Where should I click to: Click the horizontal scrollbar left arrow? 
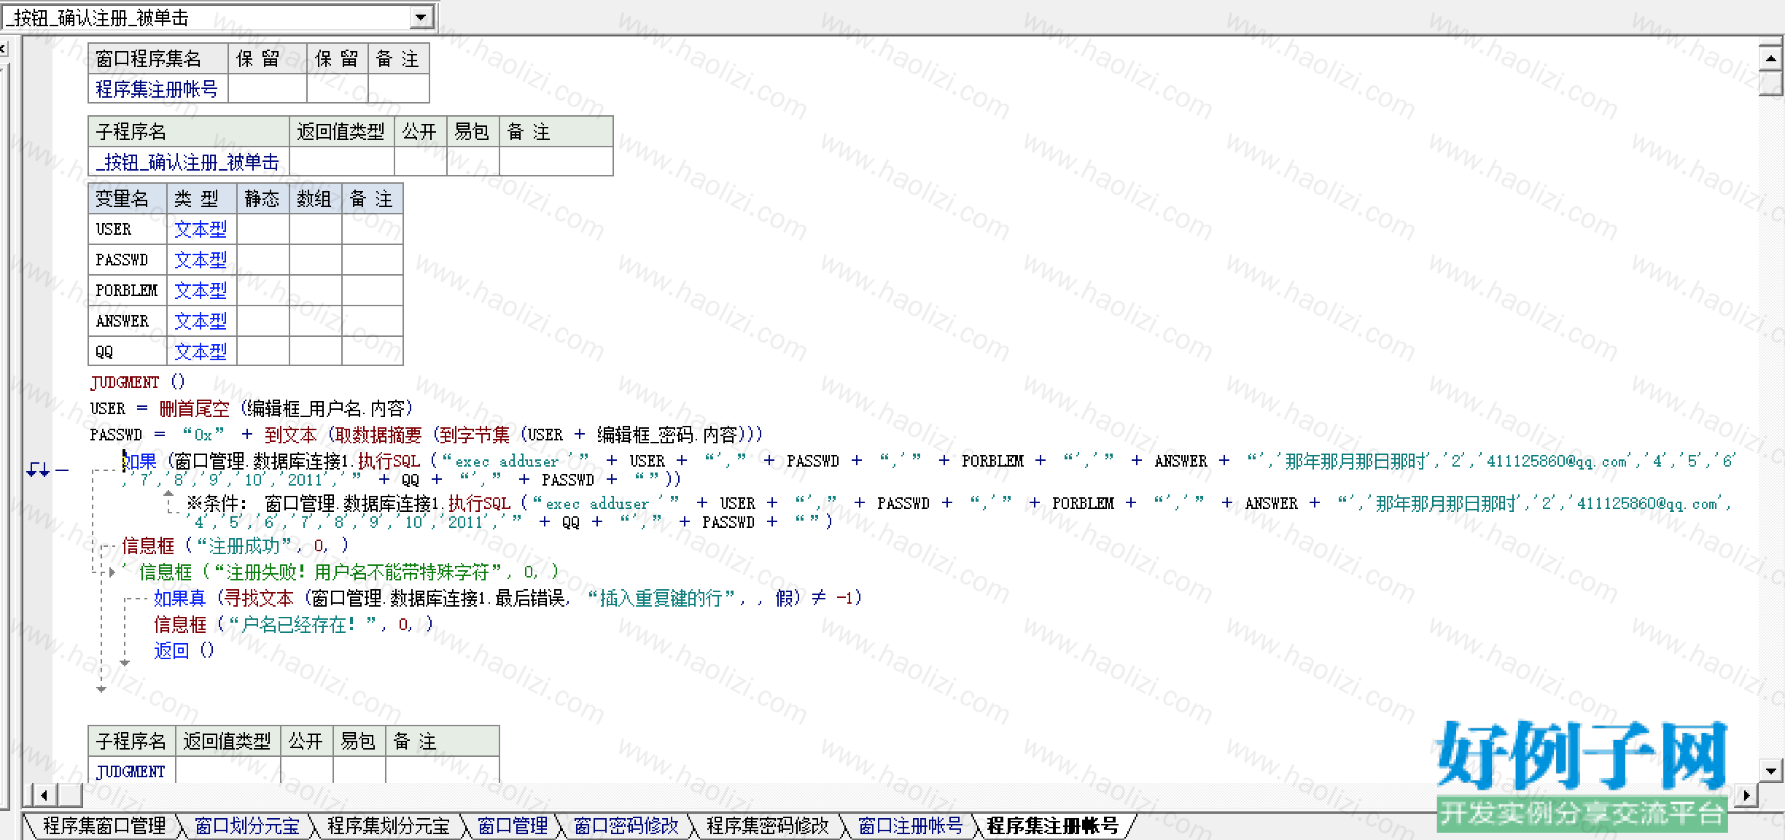44,795
